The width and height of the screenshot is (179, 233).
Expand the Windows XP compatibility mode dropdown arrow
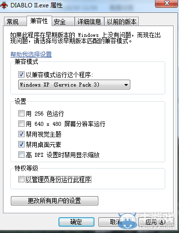pos(126,85)
